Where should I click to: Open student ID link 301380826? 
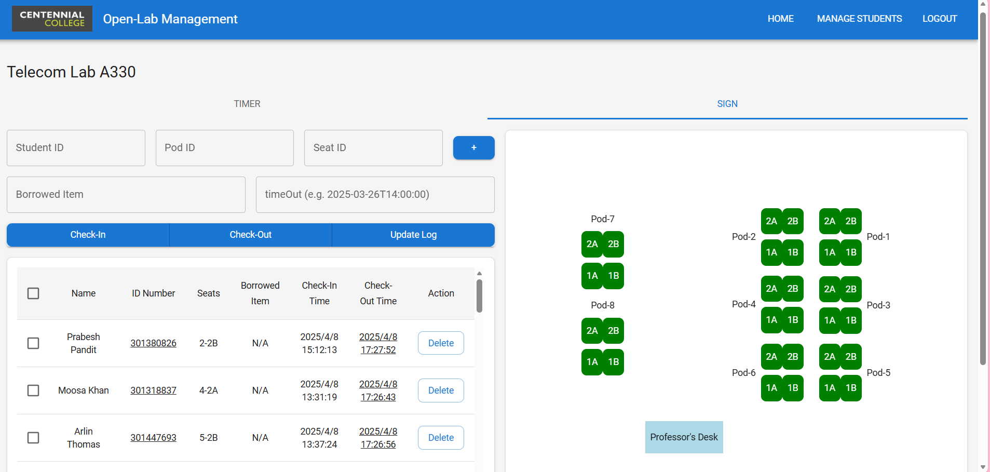pos(153,343)
